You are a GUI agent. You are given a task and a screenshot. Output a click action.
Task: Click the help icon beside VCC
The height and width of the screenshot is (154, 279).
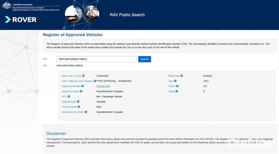[69, 97]
